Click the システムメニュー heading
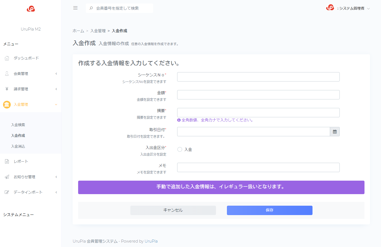381x247 pixels. click(18, 215)
